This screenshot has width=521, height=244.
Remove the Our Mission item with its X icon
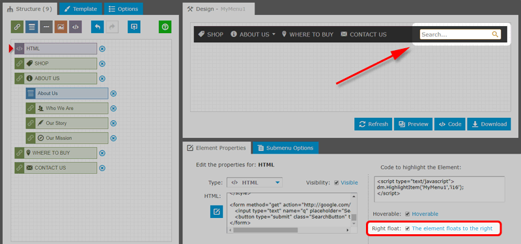coord(113,138)
